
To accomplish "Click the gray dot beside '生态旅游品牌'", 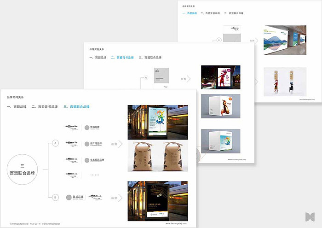I will coord(87,160).
